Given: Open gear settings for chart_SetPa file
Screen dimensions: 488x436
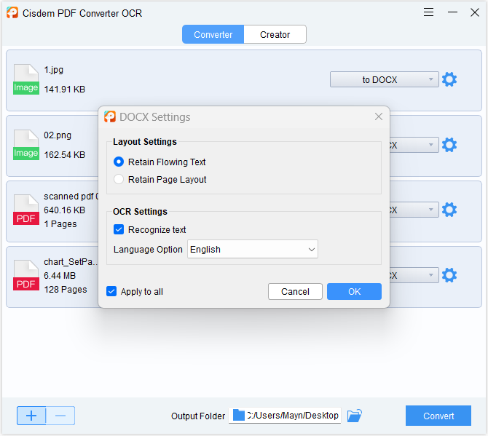Looking at the screenshot, I should click(449, 275).
